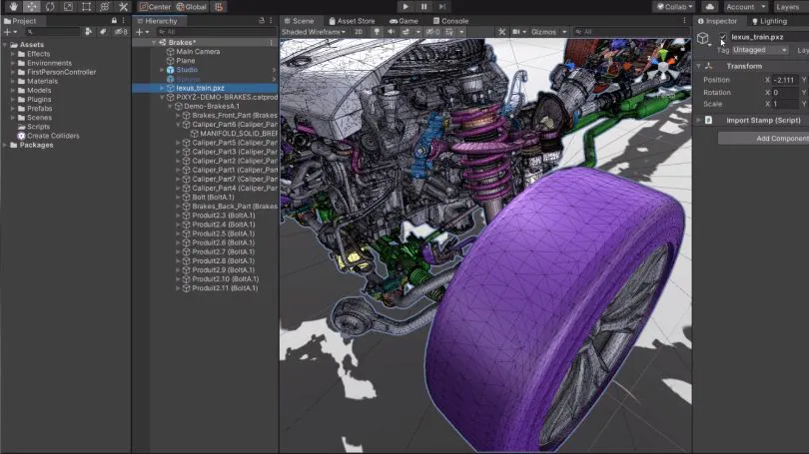Select the Rect transform tool

pyautogui.click(x=86, y=7)
